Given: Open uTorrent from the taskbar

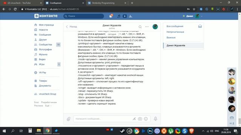Looking at the screenshot, I should tap(171, 131).
